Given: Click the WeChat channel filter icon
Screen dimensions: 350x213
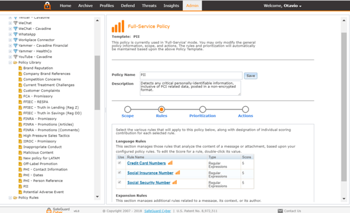Looking at the screenshot, I should click(x=15, y=23).
